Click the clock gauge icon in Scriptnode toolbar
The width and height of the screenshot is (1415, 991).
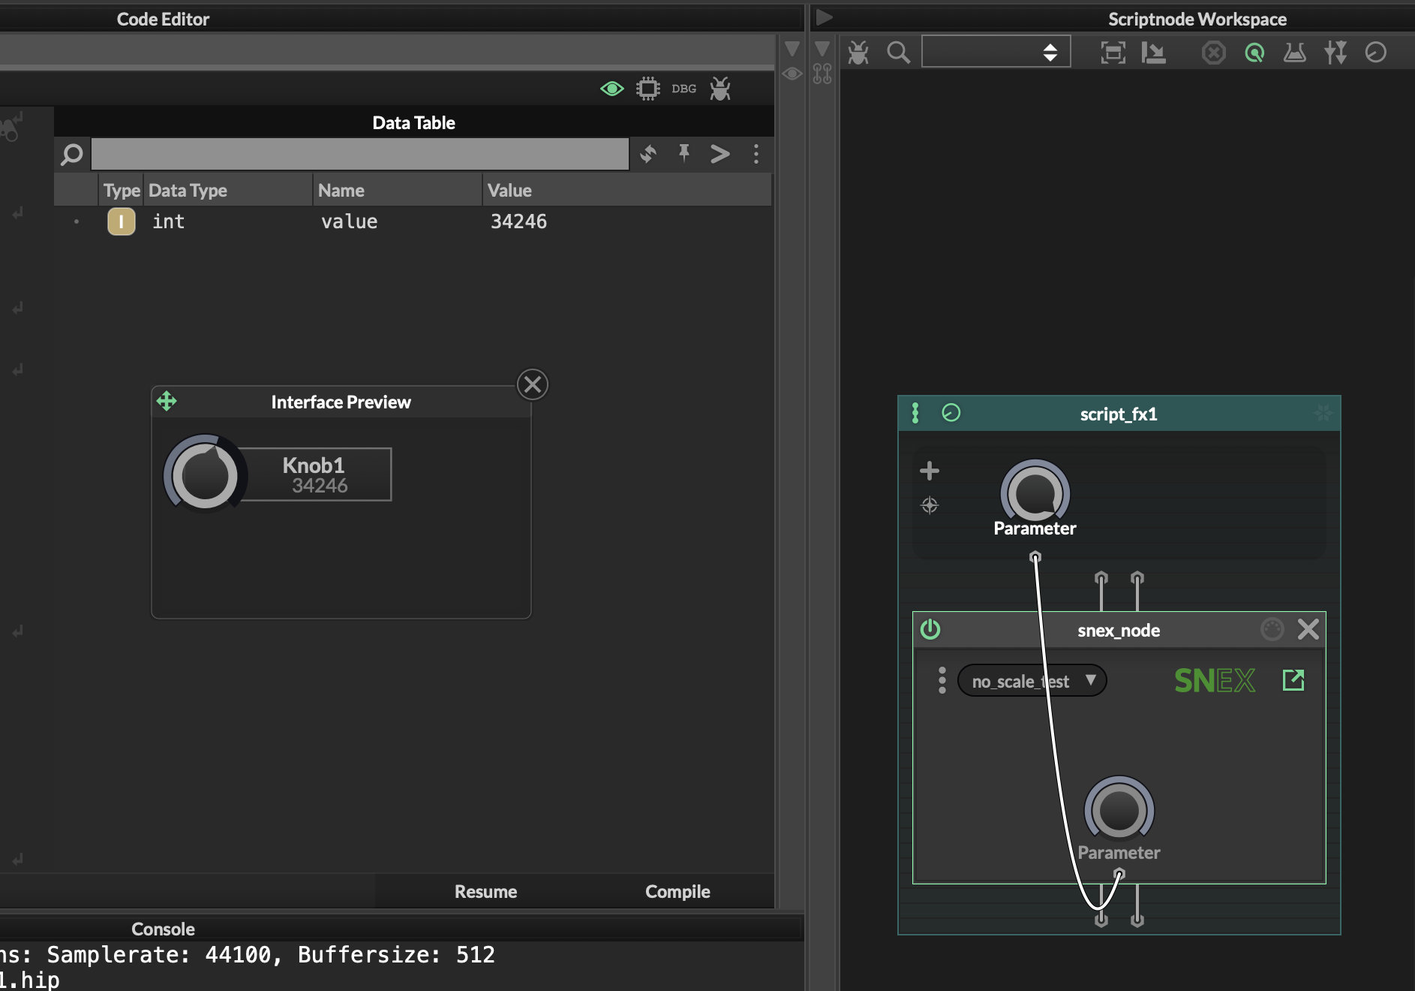click(1376, 53)
